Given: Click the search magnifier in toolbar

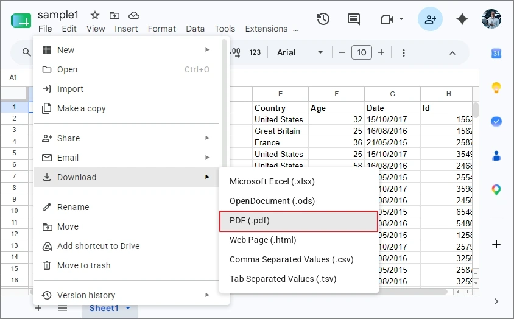Looking at the screenshot, I should (26, 52).
